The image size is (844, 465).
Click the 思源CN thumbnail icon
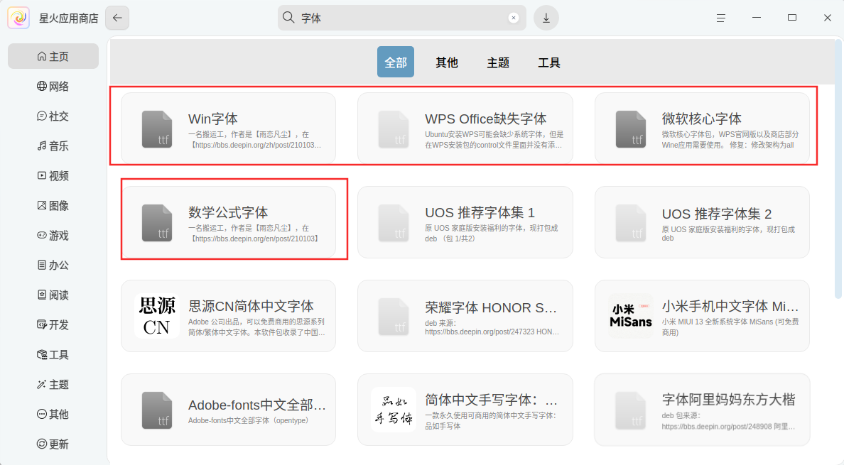156,316
